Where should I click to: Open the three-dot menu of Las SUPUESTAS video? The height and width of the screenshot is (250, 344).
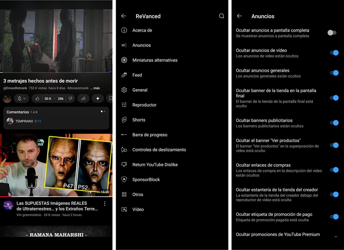tap(105, 204)
